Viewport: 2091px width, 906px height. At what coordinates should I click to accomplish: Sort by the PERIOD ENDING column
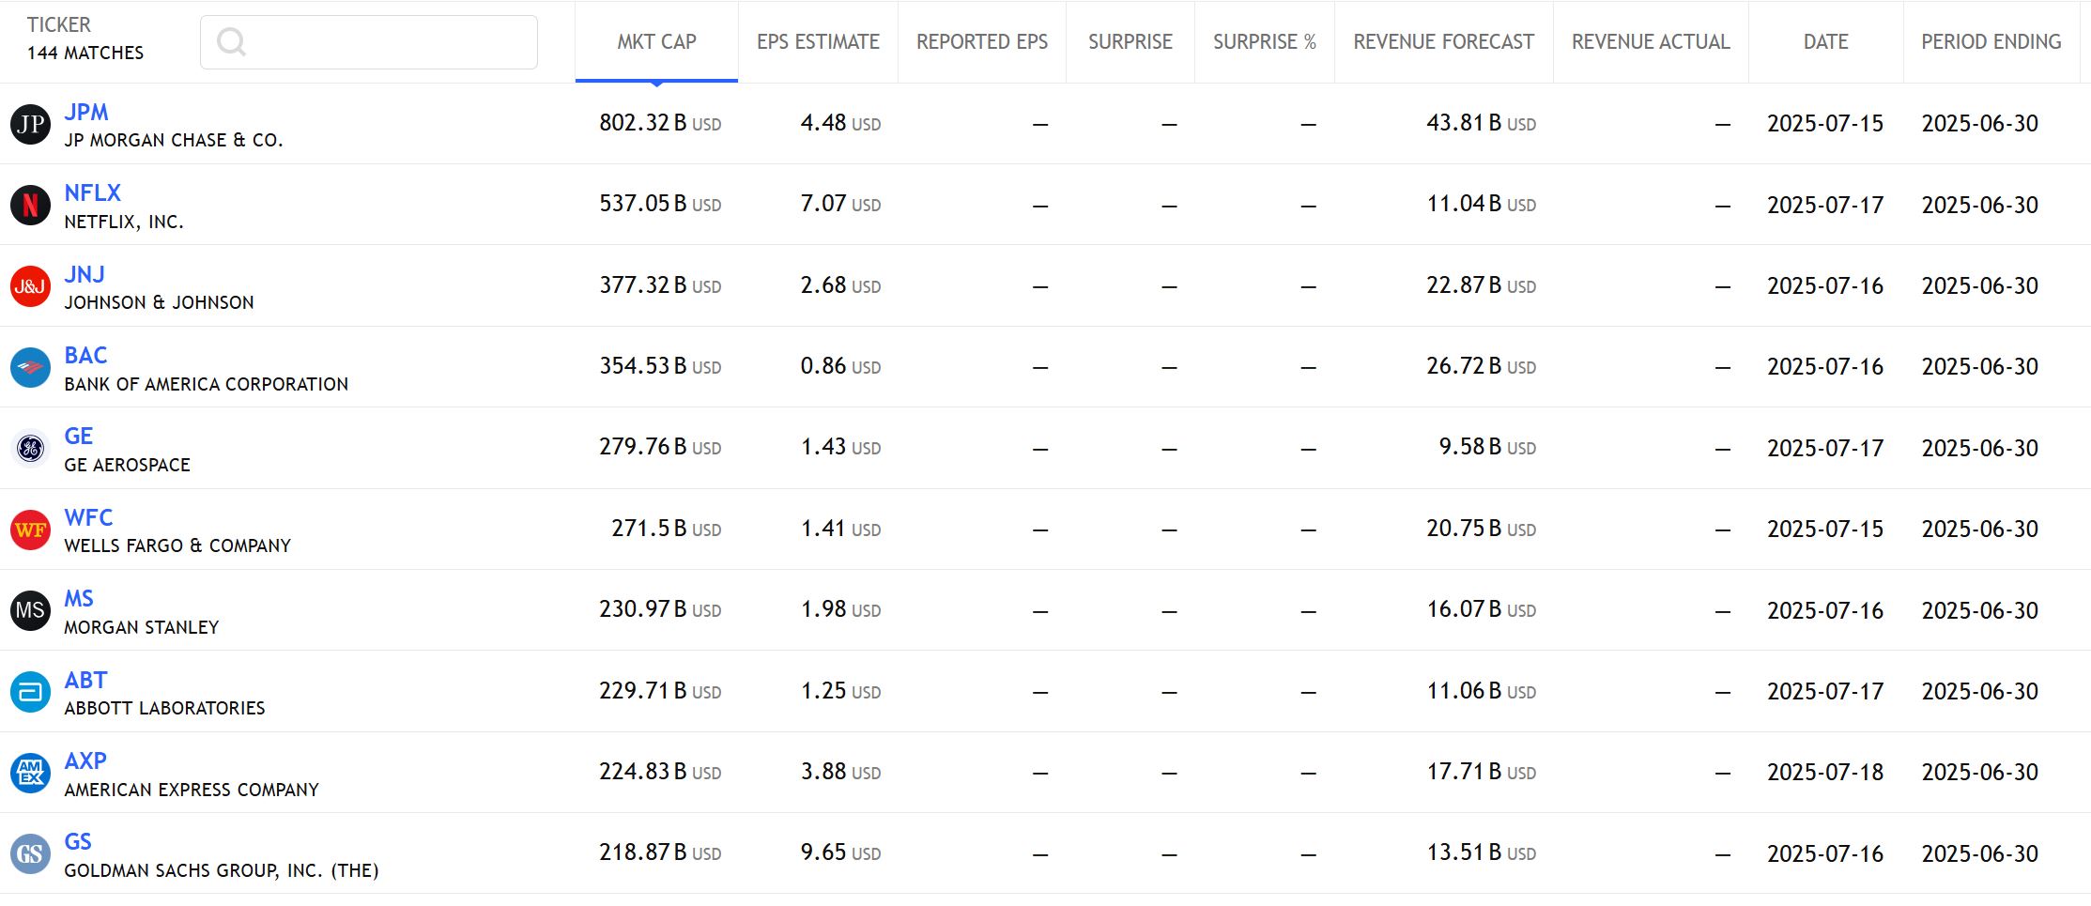click(x=1991, y=41)
